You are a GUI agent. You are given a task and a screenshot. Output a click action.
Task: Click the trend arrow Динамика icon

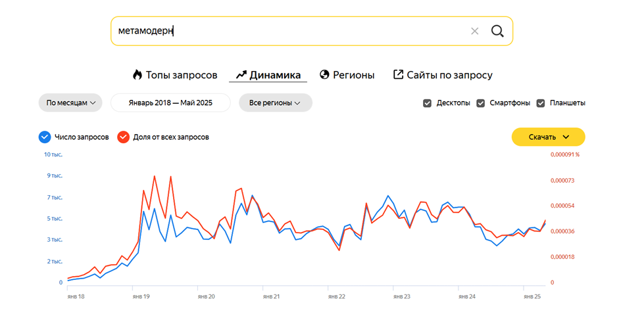pos(241,75)
